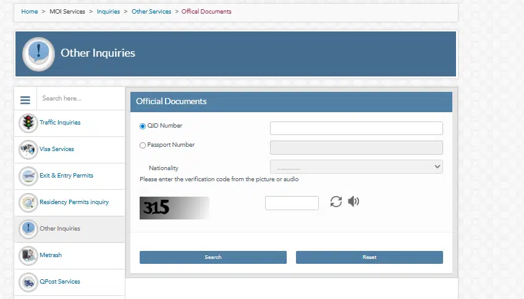Open the Nationality dropdown
The width and height of the screenshot is (524, 299).
(x=357, y=166)
